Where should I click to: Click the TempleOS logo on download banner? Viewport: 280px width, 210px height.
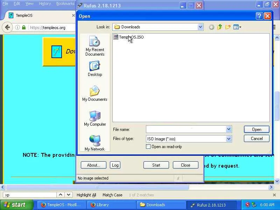(57, 52)
